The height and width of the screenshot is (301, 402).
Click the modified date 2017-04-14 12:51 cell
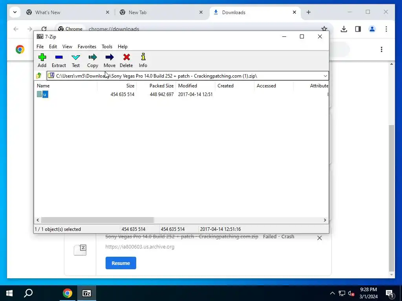(196, 94)
